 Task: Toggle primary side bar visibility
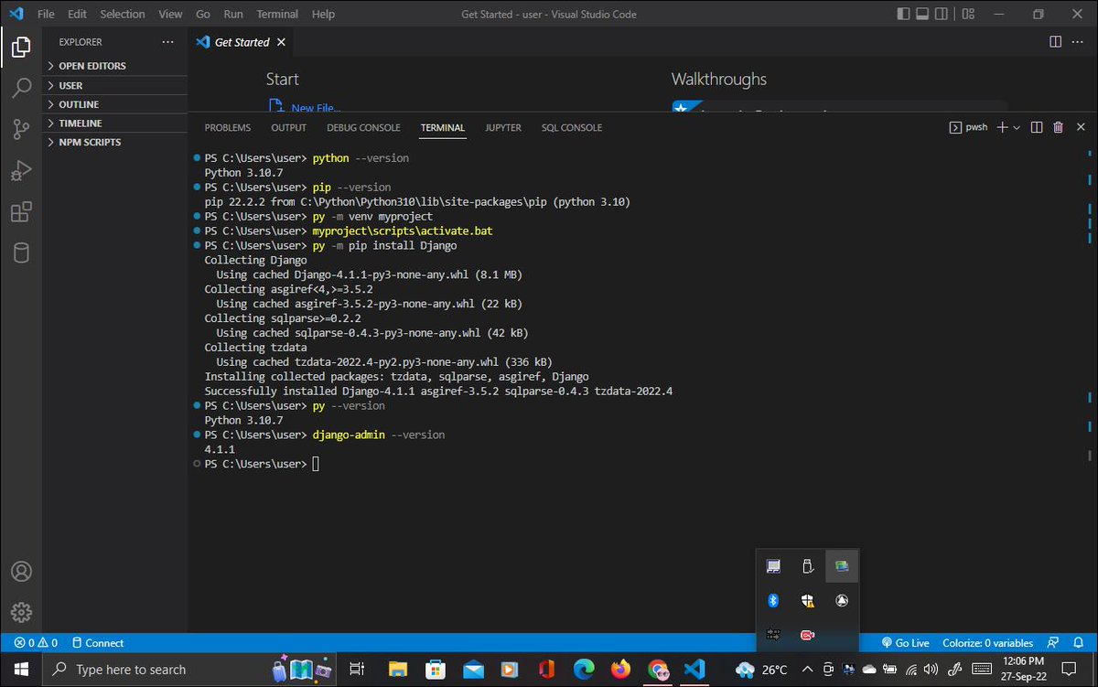coord(905,14)
